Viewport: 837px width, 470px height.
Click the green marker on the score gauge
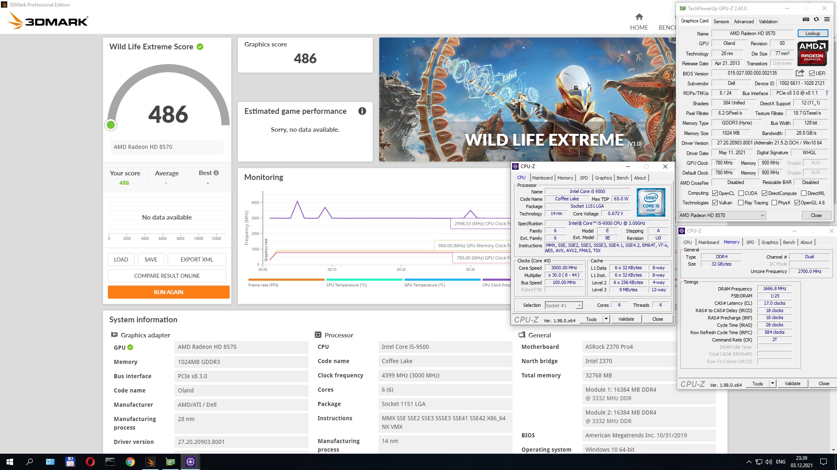[111, 125]
